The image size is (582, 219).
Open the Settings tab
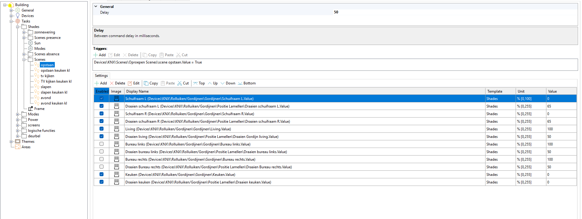pos(101,76)
